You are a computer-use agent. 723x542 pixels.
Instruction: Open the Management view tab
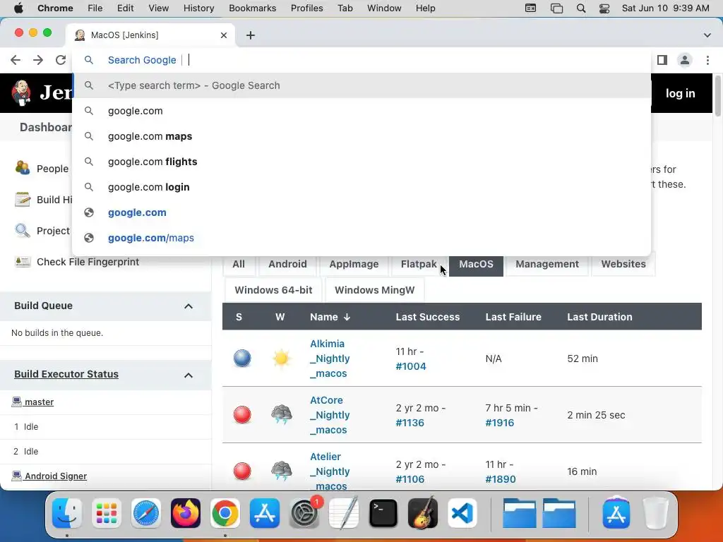point(547,264)
